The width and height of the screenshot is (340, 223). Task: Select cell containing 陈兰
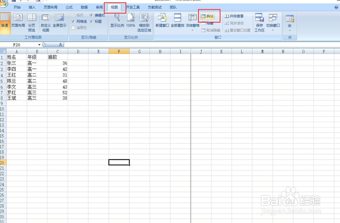coord(17,81)
